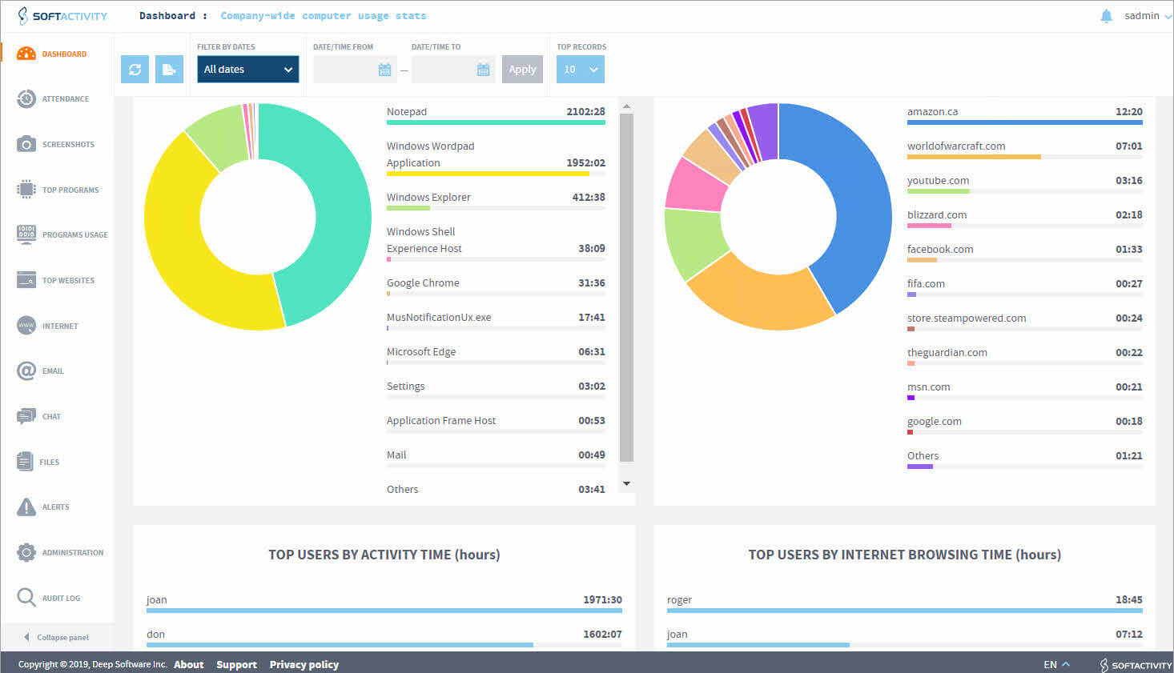Click the youtube.com website entry

1024,183
